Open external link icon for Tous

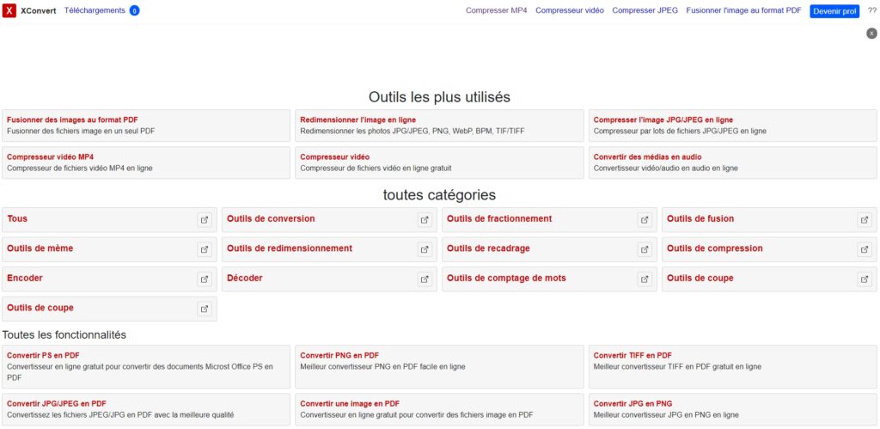205,219
